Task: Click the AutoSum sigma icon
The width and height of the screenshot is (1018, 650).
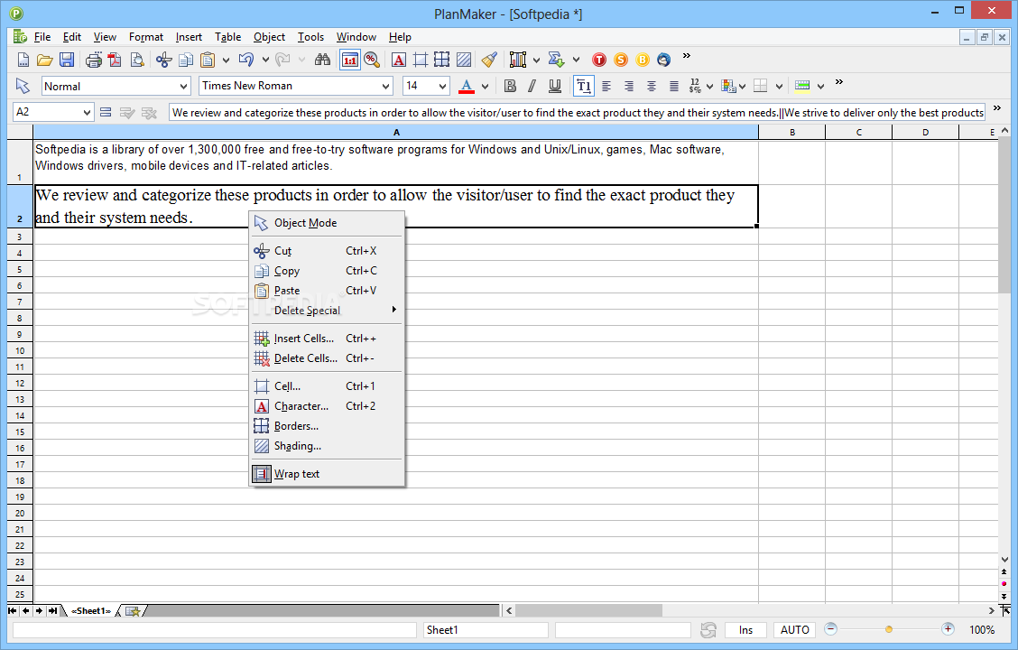Action: pos(556,60)
